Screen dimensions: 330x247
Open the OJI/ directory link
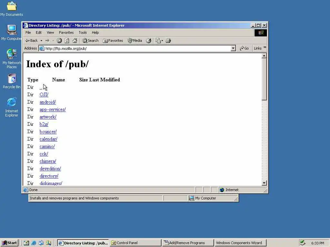coord(44,95)
